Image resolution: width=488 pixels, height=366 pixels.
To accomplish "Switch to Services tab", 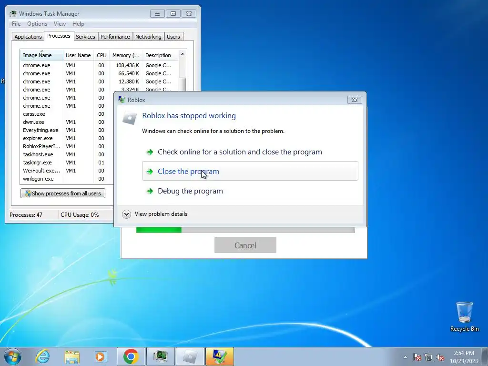I will (85, 37).
